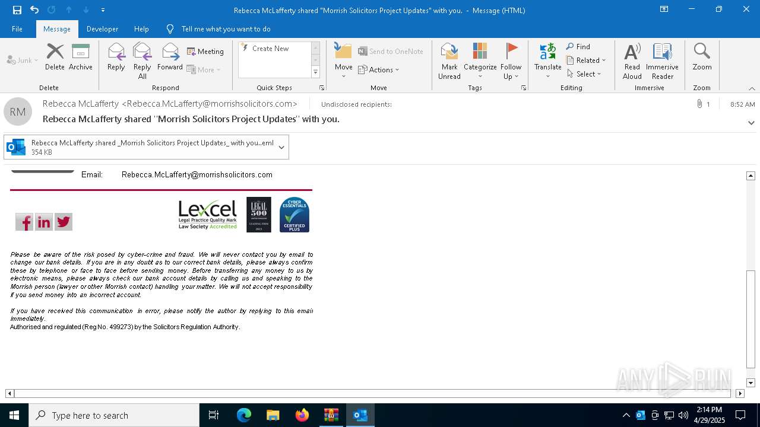The image size is (760, 427).
Task: Click Rebecca.McLafferty@morrishsolicitors.com email in body
Action: click(197, 175)
